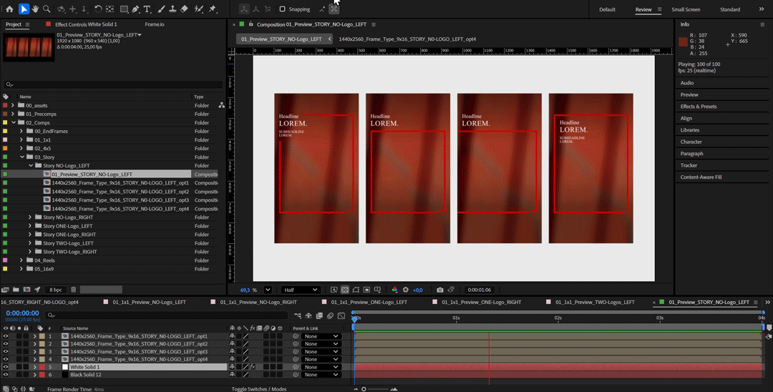The width and height of the screenshot is (773, 392).
Task: Toggle visibility of Black Solid 12 layer
Action: (x=6, y=375)
